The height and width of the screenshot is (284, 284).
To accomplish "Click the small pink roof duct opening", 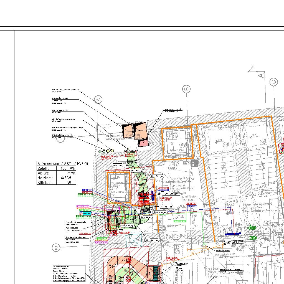I will pyautogui.click(x=143, y=143).
